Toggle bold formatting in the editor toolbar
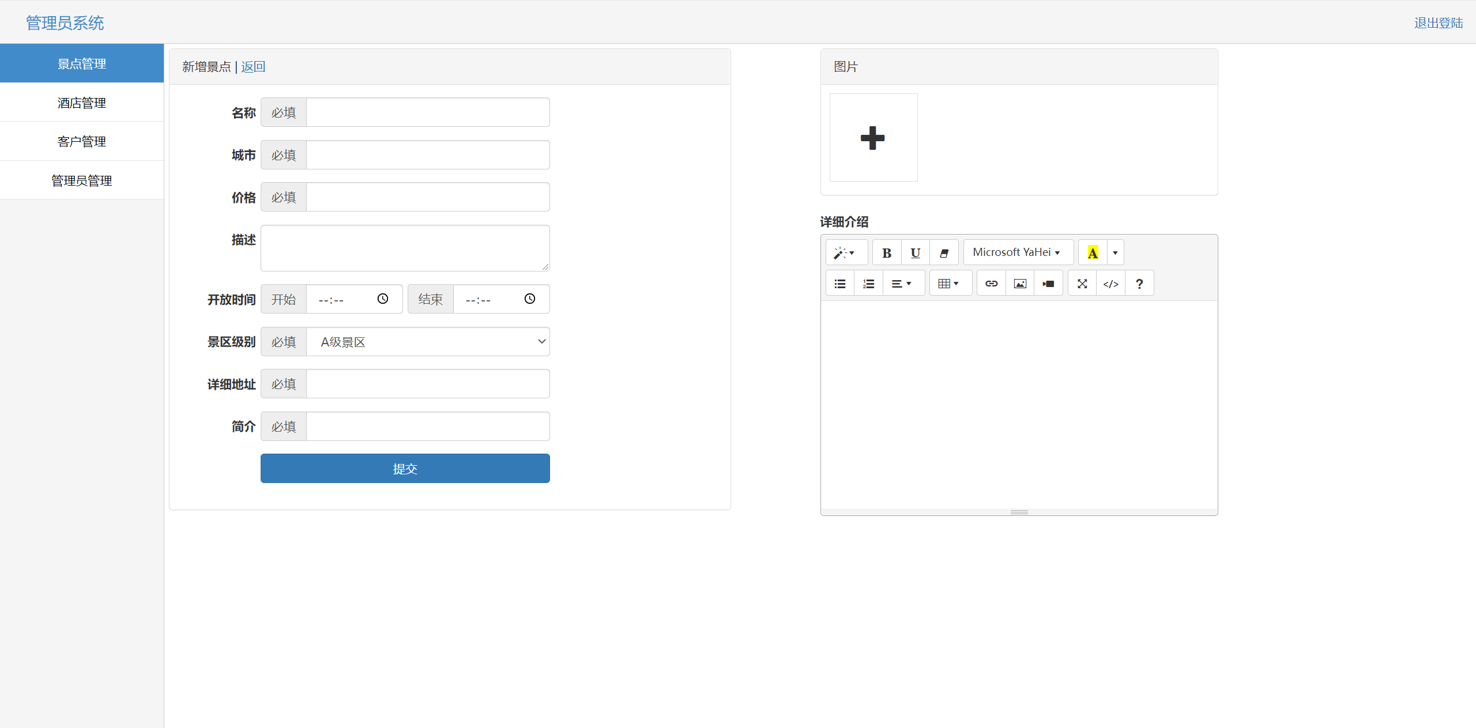The image size is (1476, 728). click(887, 252)
